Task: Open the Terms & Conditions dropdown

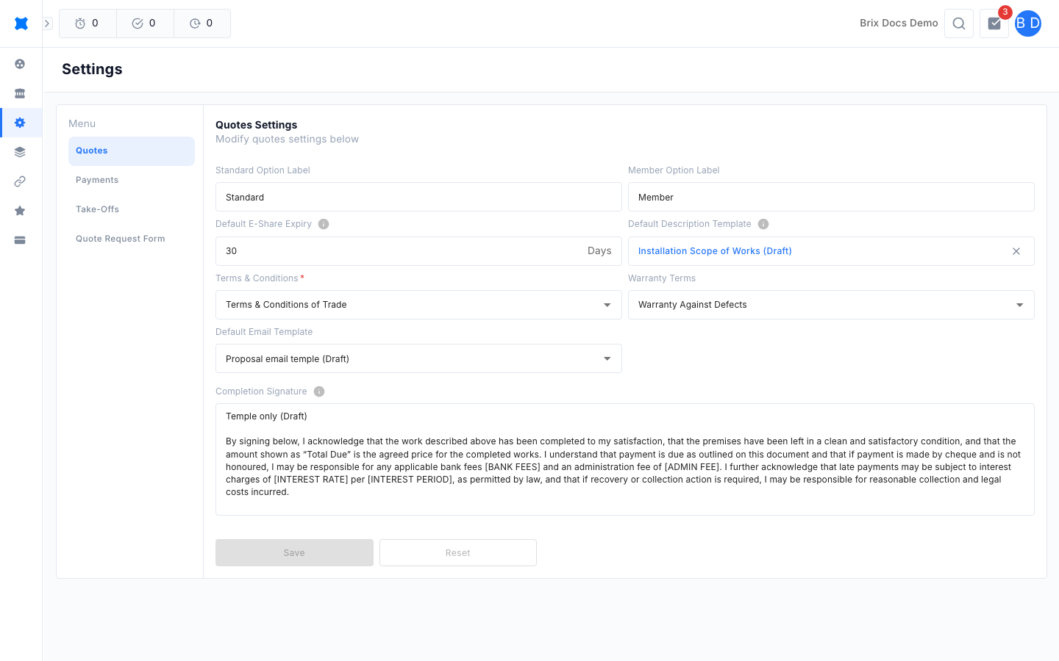Action: pyautogui.click(x=418, y=305)
